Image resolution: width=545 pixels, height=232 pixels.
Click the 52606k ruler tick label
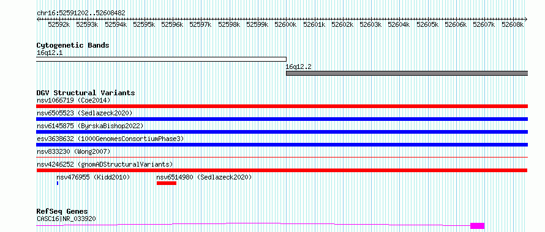(456, 24)
